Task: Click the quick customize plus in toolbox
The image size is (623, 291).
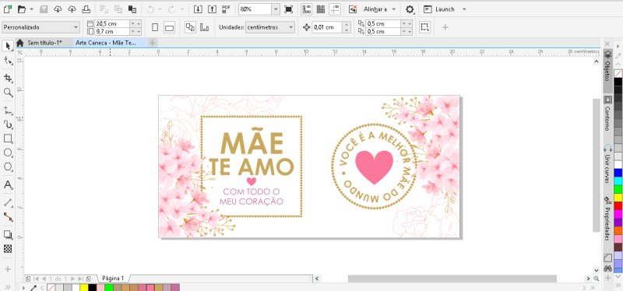Action: coord(8,269)
